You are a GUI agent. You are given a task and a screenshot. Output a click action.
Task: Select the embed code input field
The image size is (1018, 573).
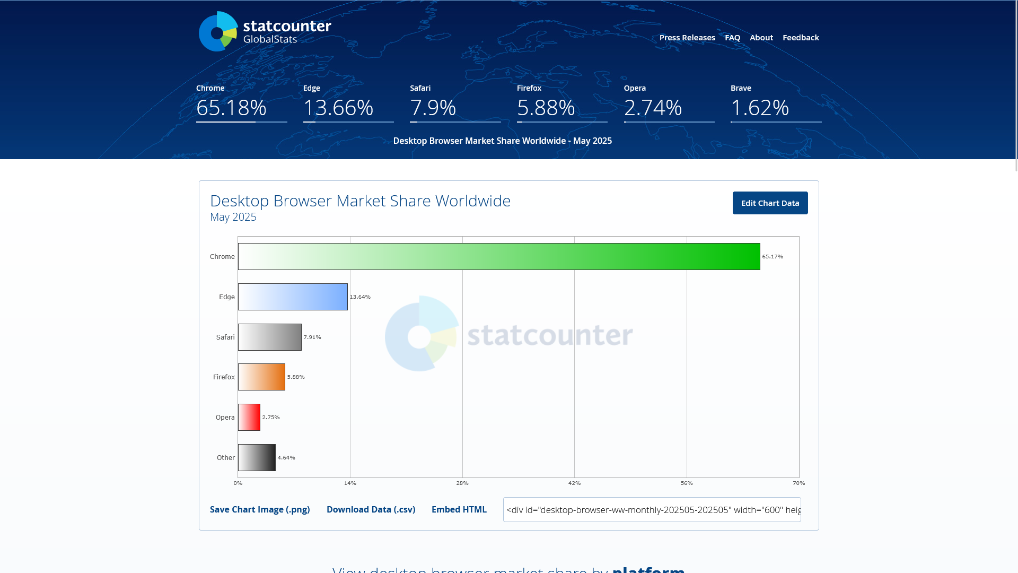652,510
